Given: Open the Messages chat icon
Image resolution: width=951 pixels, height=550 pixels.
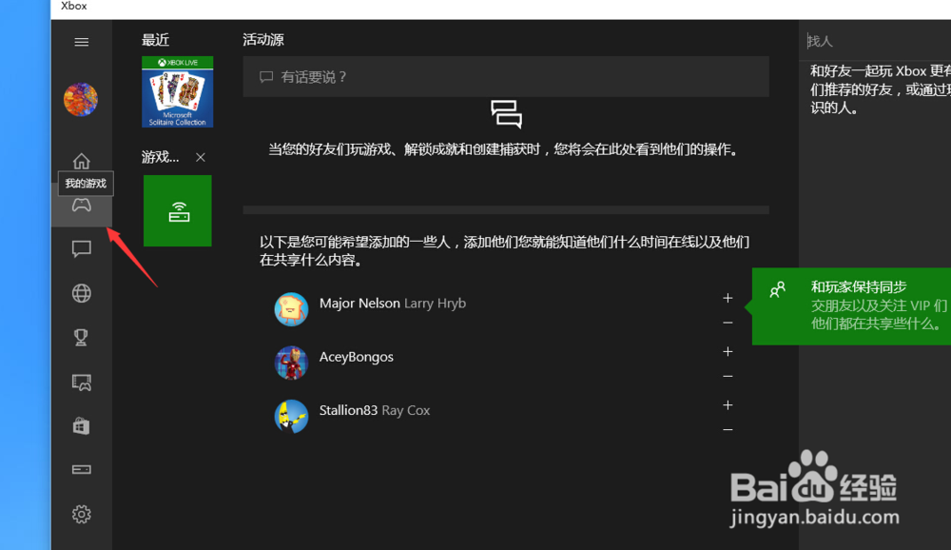Looking at the screenshot, I should point(81,249).
